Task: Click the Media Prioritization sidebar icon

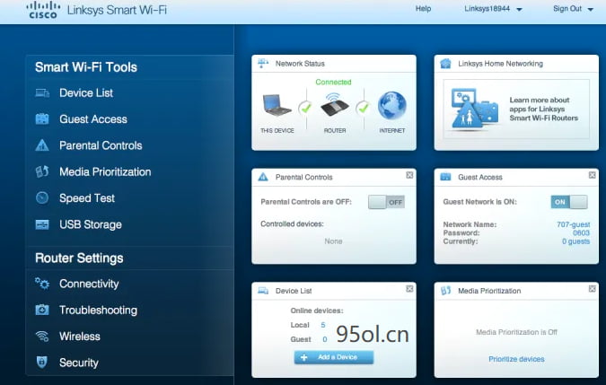Action: click(42, 171)
